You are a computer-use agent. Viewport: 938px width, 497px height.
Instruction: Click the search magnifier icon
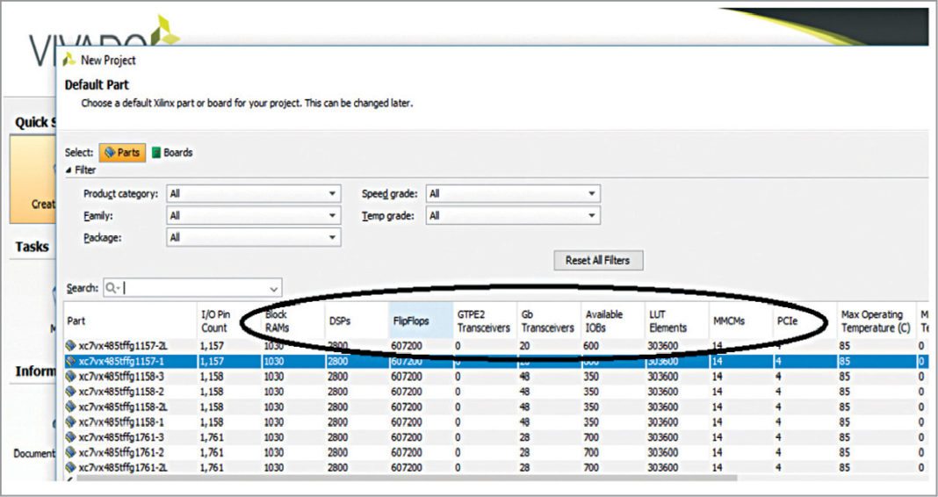(112, 288)
